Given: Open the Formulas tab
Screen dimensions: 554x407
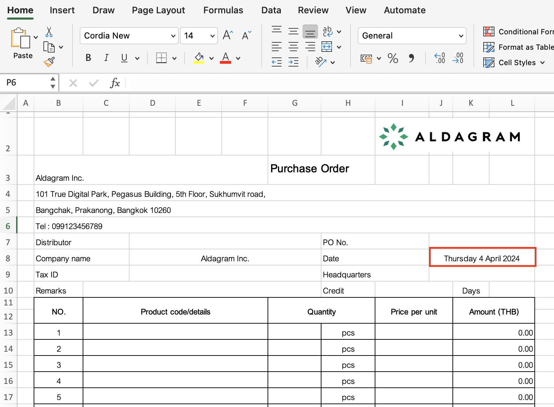Looking at the screenshot, I should tap(223, 10).
